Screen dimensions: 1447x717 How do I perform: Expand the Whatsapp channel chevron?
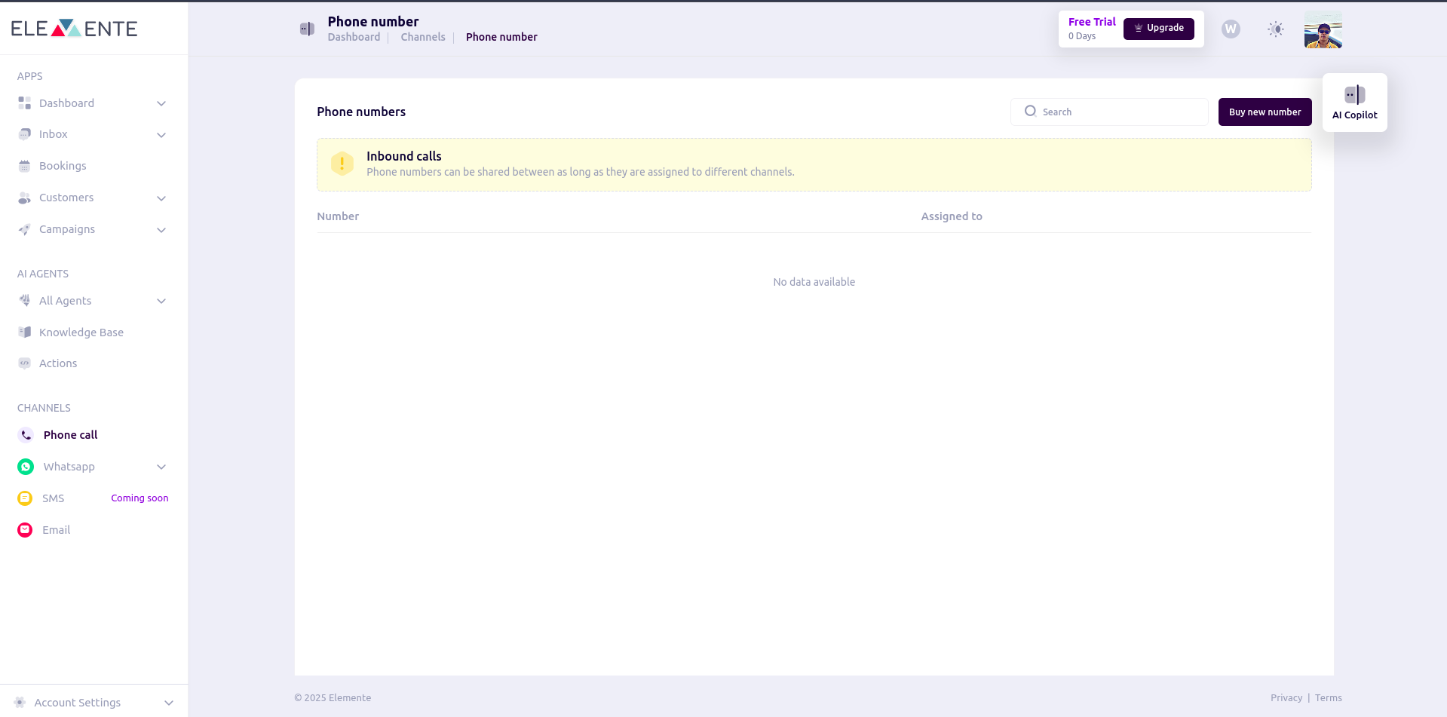[x=161, y=467]
